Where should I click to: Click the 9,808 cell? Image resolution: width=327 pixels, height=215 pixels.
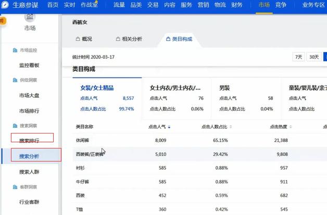pyautogui.click(x=282, y=154)
